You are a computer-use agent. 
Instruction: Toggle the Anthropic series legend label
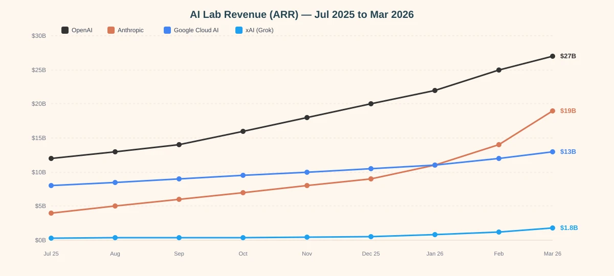pyautogui.click(x=130, y=30)
